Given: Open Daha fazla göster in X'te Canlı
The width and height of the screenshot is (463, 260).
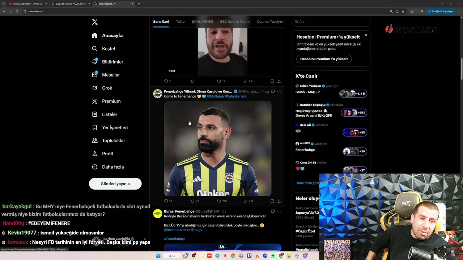Looking at the screenshot, I should click(x=307, y=183).
